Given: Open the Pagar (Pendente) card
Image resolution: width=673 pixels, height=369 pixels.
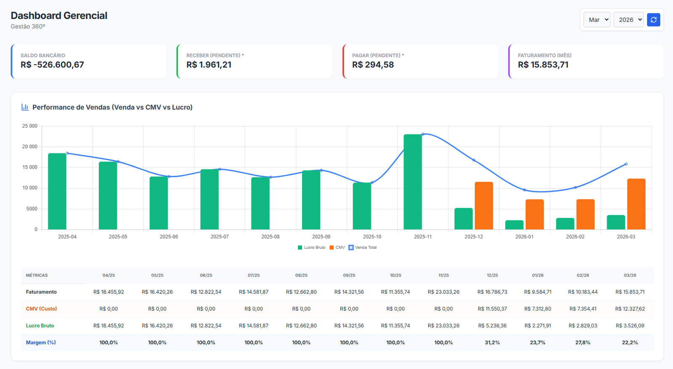Looking at the screenshot, I should (420, 61).
